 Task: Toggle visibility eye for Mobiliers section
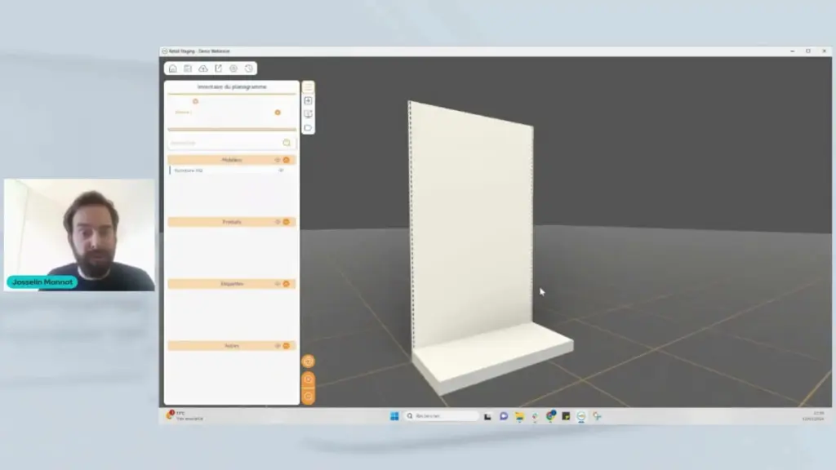coord(278,160)
